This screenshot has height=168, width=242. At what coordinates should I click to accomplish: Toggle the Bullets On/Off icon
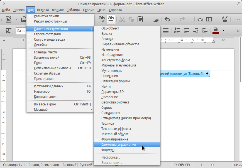coord(186,31)
